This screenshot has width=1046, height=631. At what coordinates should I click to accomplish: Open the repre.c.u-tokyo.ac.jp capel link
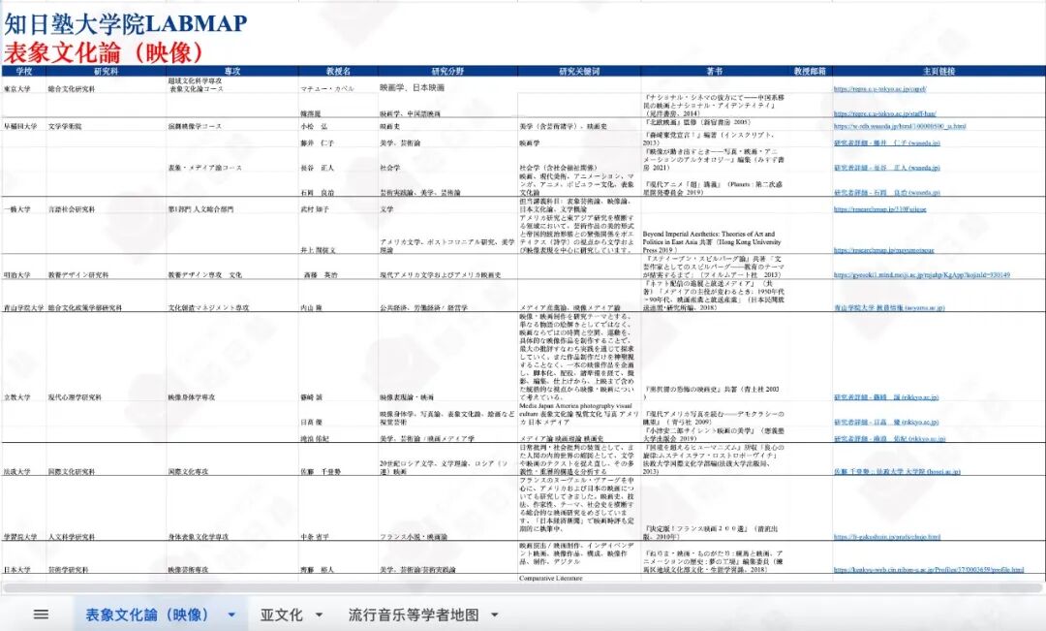coord(879,88)
